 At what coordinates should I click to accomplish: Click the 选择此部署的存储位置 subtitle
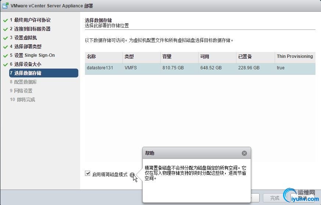pyautogui.click(x=107, y=26)
